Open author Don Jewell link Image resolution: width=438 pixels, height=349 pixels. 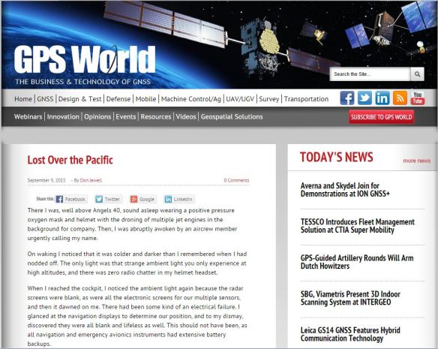pyautogui.click(x=91, y=180)
